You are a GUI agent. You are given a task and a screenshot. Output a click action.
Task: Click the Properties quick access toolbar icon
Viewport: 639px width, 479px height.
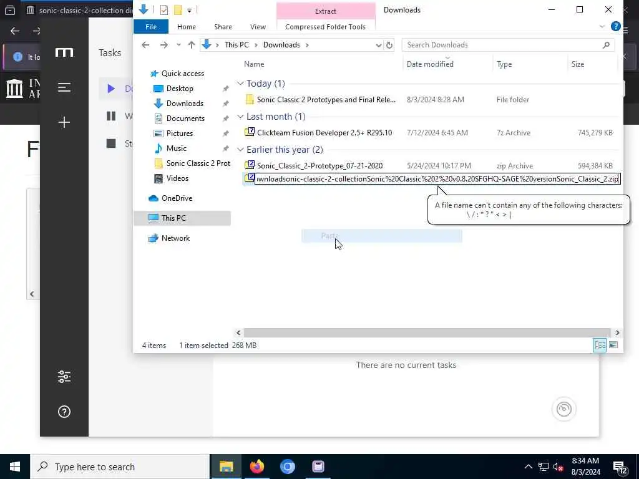(164, 10)
